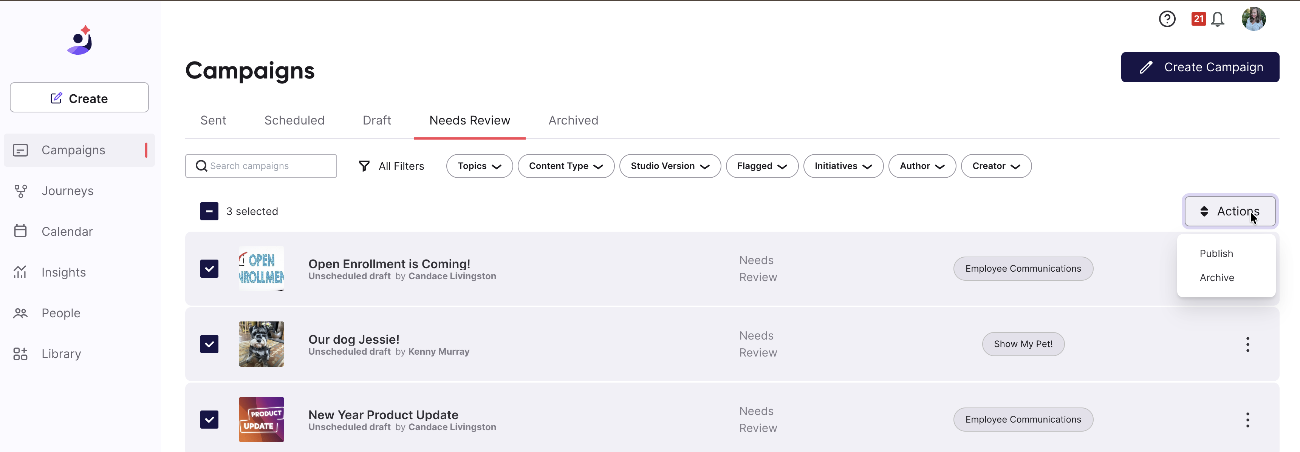This screenshot has height=452, width=1300.
Task: Click the Insights chart icon
Action: click(20, 272)
